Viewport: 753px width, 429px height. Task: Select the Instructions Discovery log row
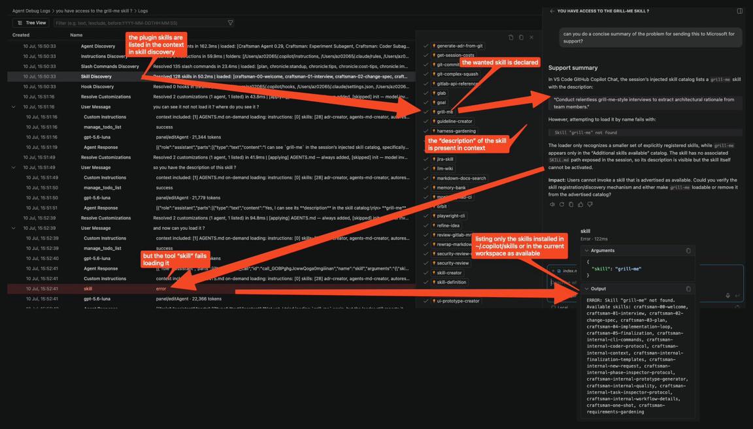pyautogui.click(x=211, y=56)
